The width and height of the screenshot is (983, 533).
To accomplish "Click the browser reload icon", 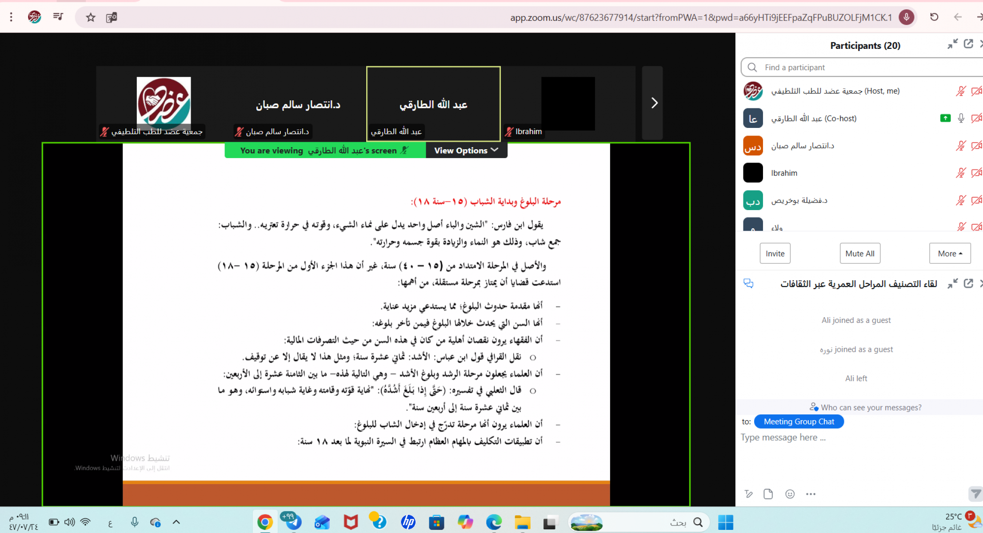I will (934, 17).
